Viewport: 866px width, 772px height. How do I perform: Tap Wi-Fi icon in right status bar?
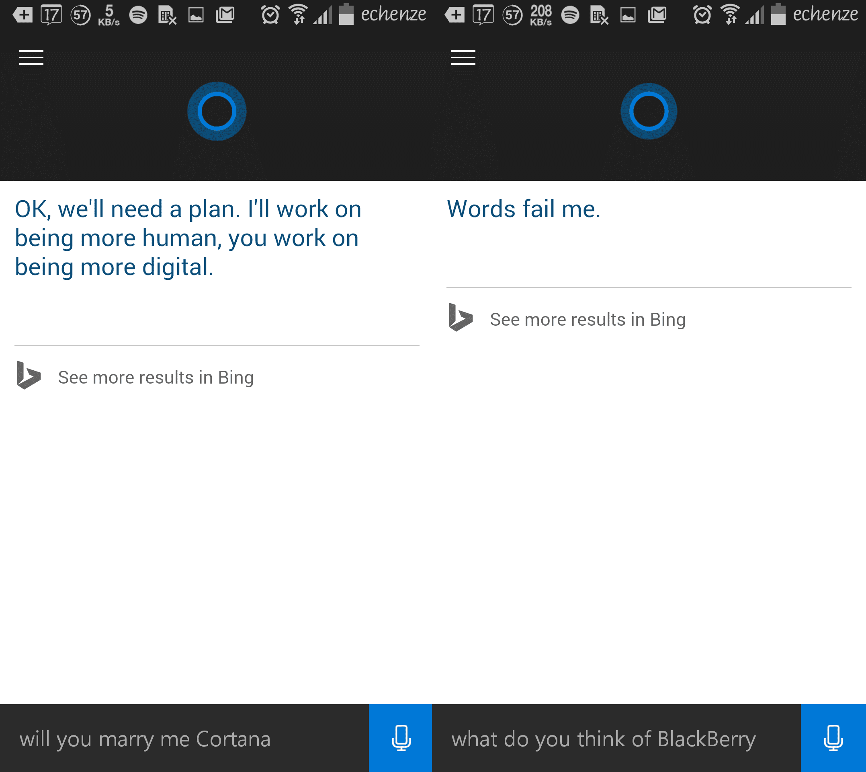[x=730, y=15]
